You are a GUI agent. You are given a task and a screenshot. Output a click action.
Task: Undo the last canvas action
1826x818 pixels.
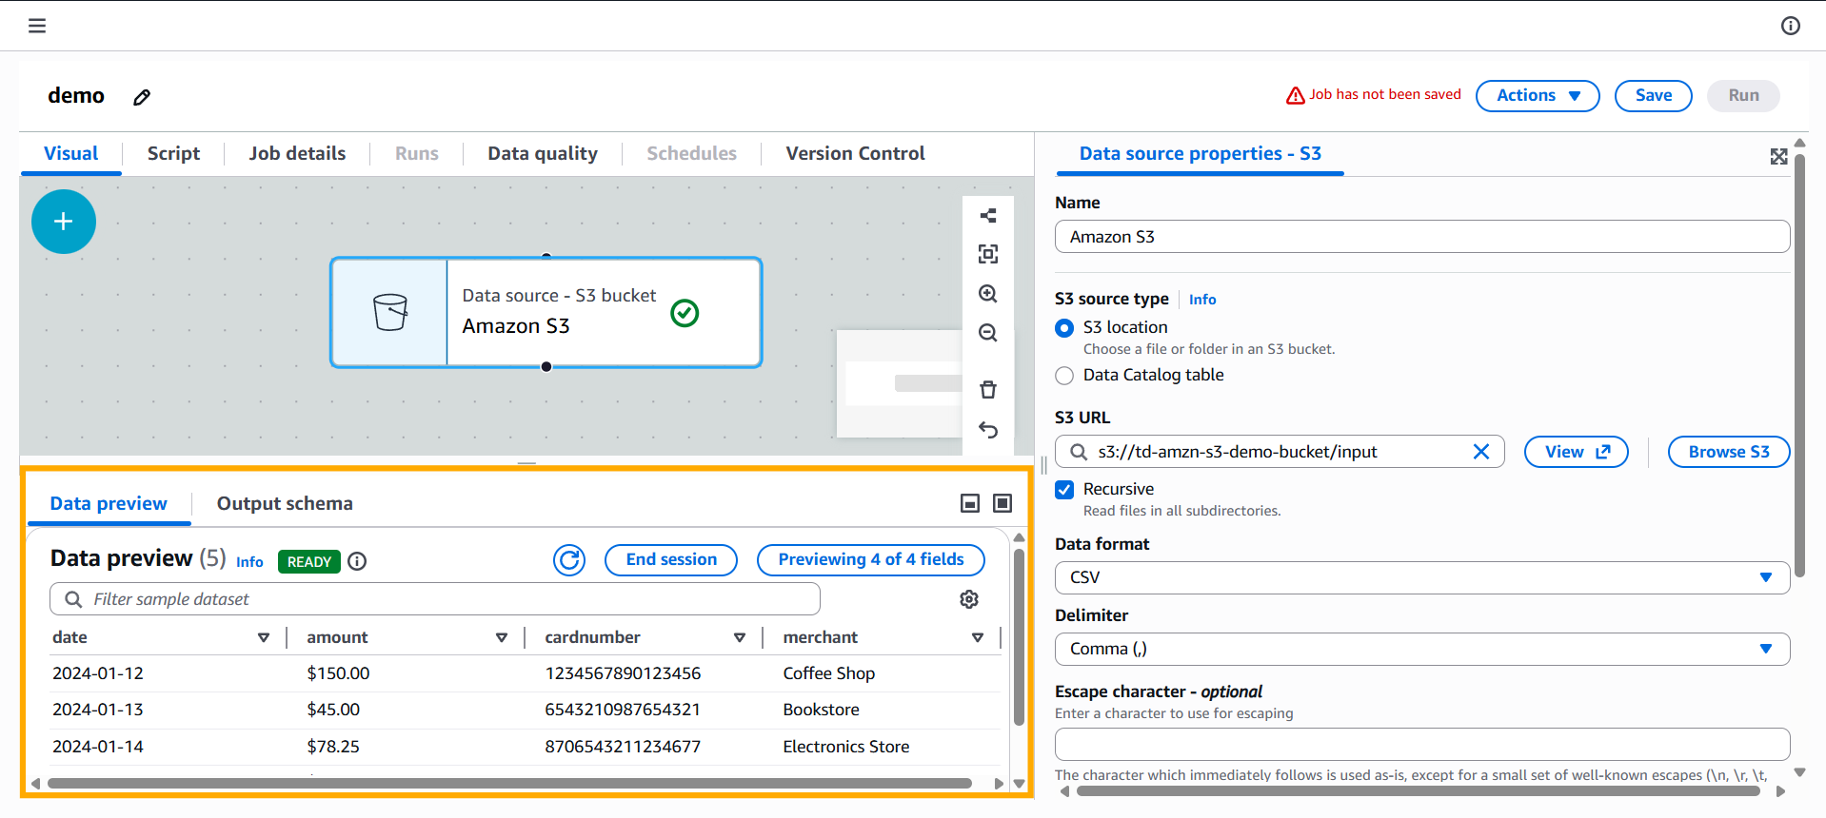988,430
